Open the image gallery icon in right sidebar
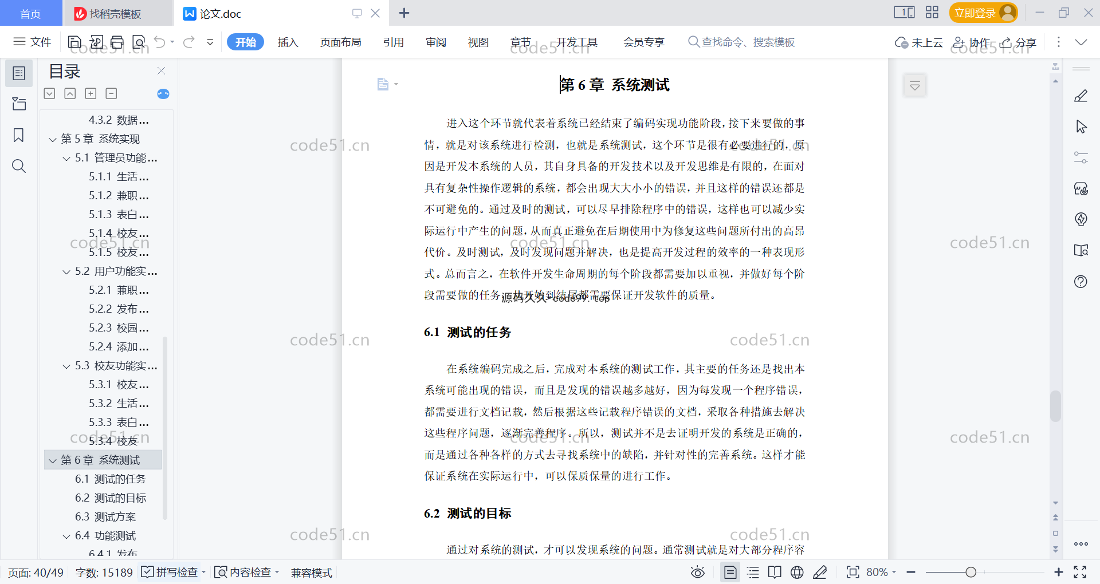 pyautogui.click(x=1081, y=188)
